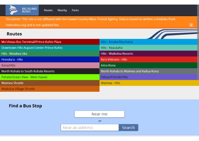
Task: Select Mo'oheau Bus Terminal/Prince Kuhio Plaza route
Action: pos(50,42)
